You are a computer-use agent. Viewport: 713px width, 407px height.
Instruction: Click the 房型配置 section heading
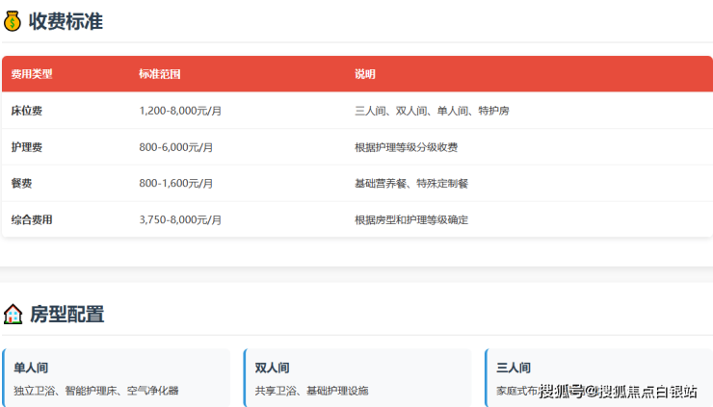tap(66, 314)
